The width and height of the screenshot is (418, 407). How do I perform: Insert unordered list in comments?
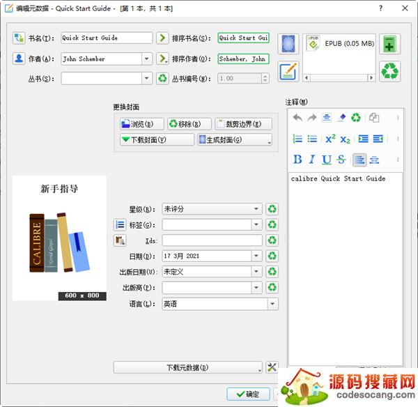pos(312,139)
